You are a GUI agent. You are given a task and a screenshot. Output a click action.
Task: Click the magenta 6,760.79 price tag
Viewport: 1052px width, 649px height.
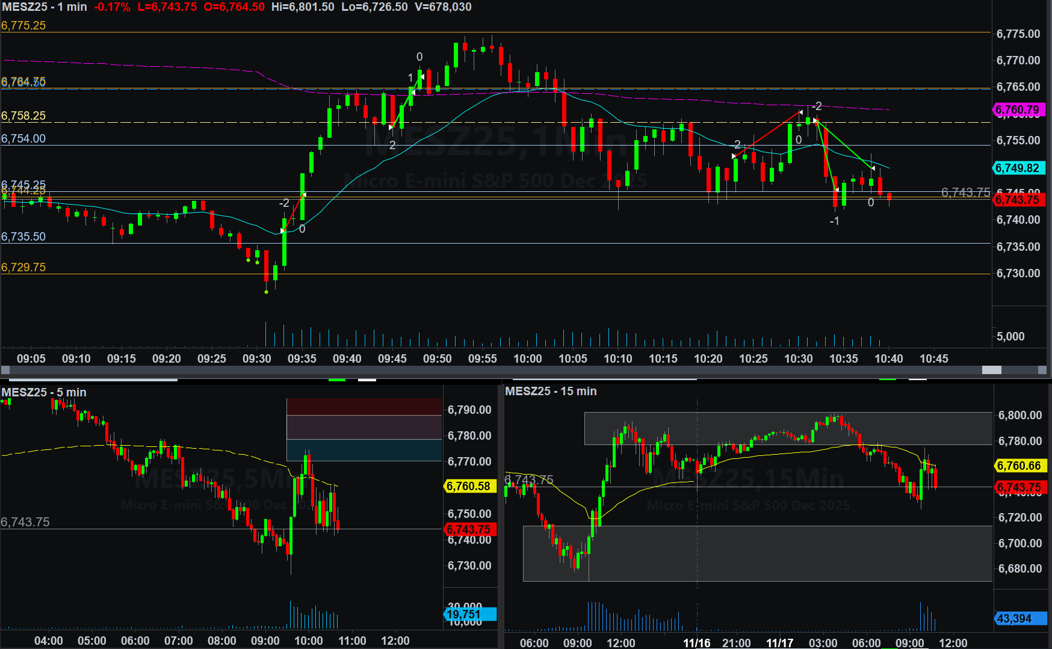1018,110
